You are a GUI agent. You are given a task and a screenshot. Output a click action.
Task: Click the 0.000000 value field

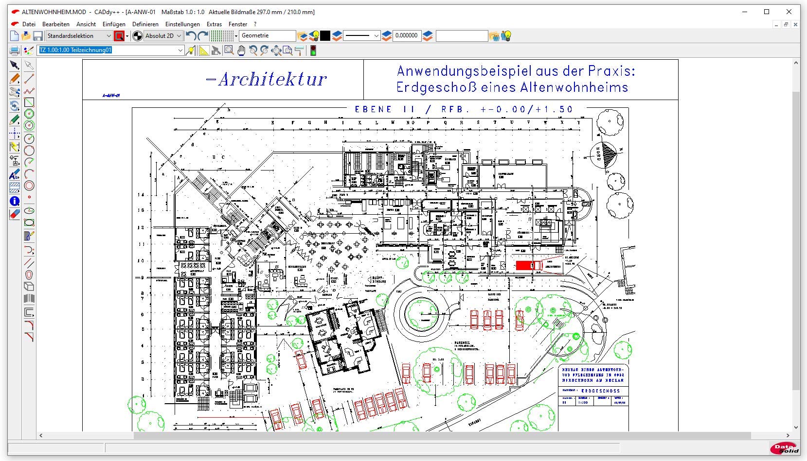(x=406, y=36)
